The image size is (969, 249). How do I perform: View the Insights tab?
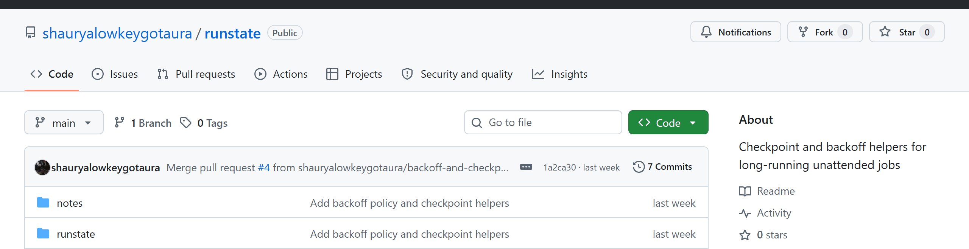tap(560, 74)
